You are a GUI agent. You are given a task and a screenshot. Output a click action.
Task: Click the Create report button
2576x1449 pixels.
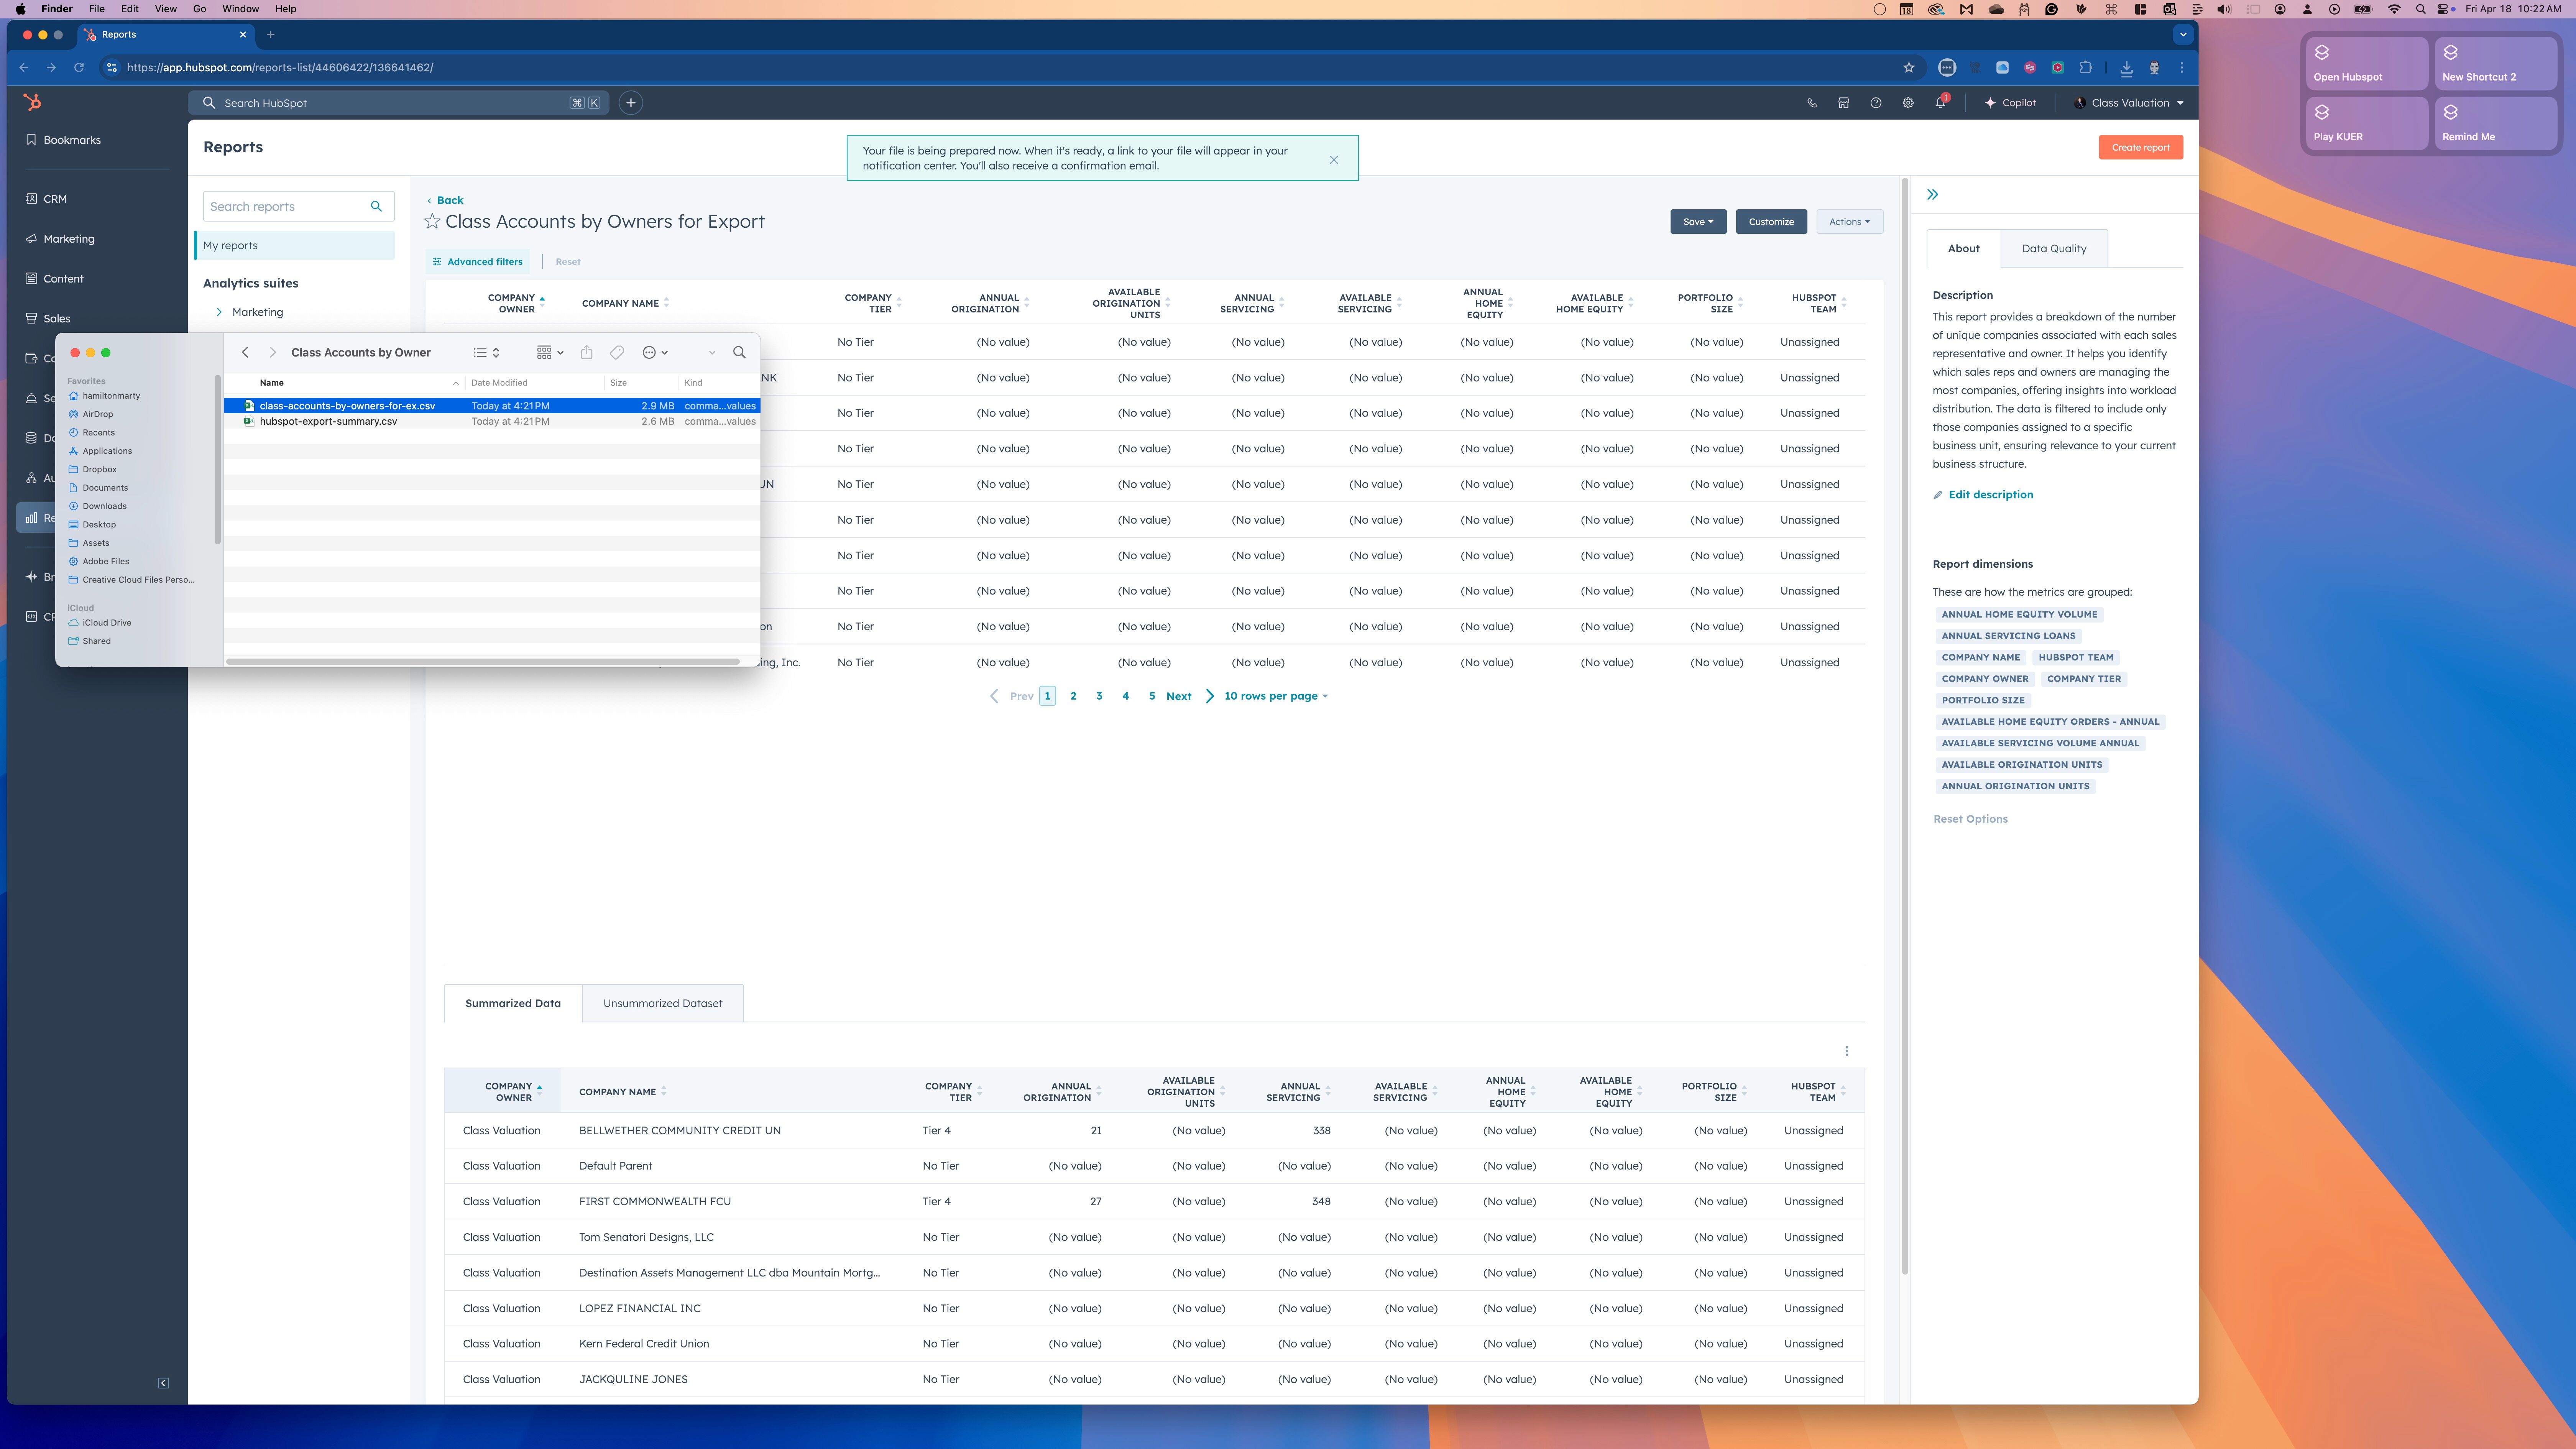pyautogui.click(x=2141, y=147)
